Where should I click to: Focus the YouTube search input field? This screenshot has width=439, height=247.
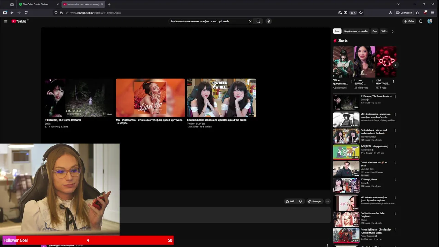tap(208, 21)
